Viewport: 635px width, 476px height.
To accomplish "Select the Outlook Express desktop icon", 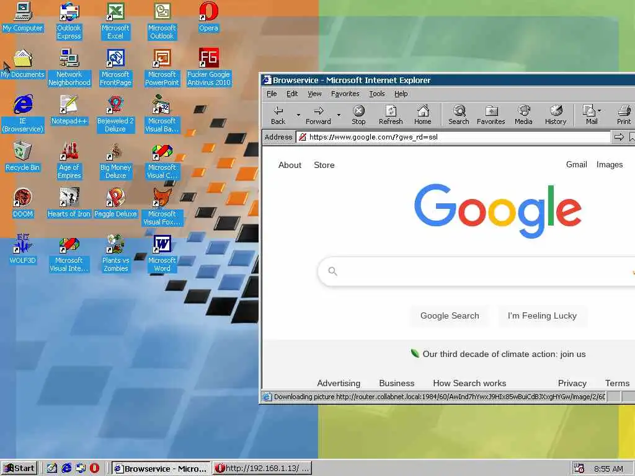I will click(69, 21).
